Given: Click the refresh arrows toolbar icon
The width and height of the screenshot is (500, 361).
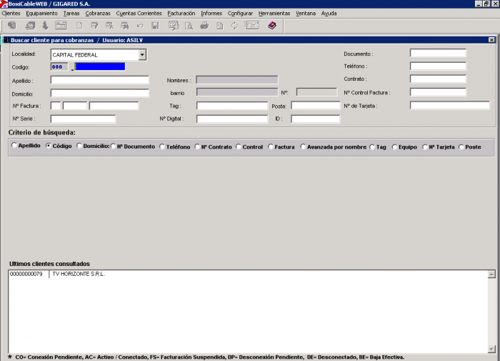Looking at the screenshot, I should pos(234,26).
